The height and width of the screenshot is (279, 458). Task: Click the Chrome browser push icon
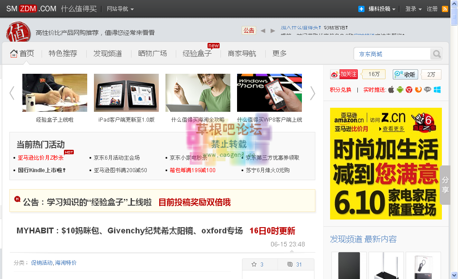click(408, 90)
